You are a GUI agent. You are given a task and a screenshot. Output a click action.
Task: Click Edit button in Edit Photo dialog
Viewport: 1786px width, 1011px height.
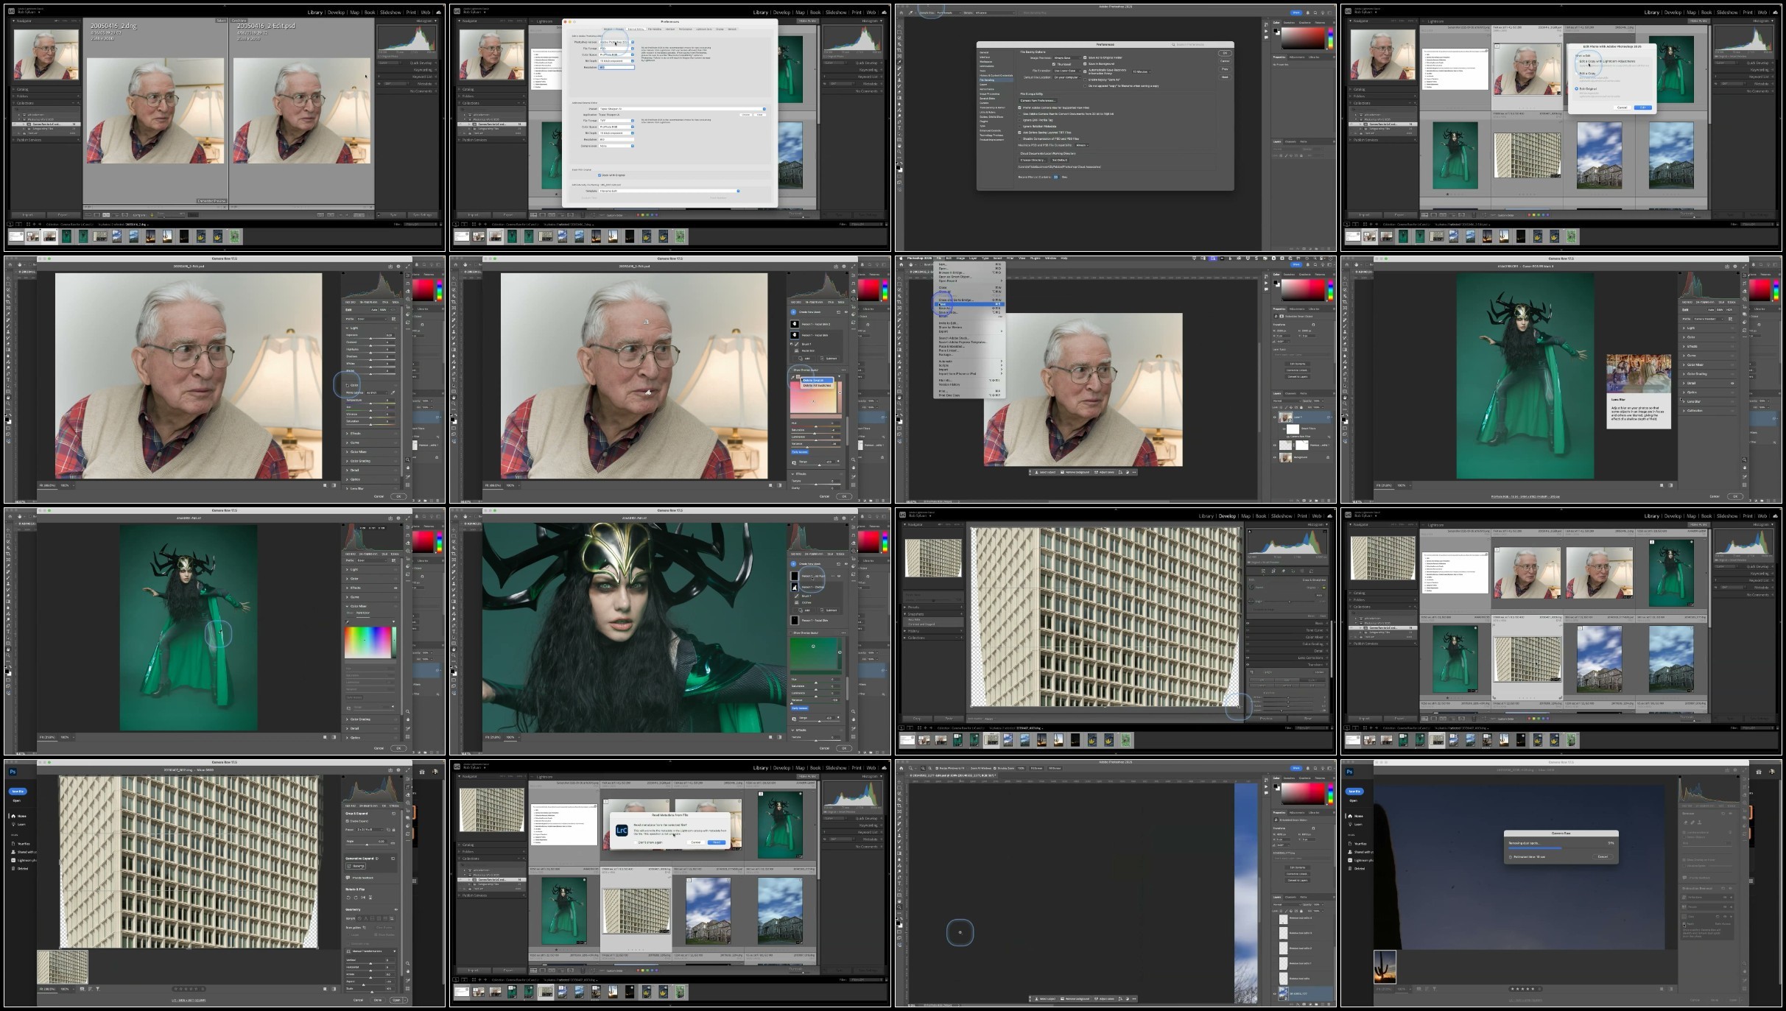pyautogui.click(x=1644, y=108)
